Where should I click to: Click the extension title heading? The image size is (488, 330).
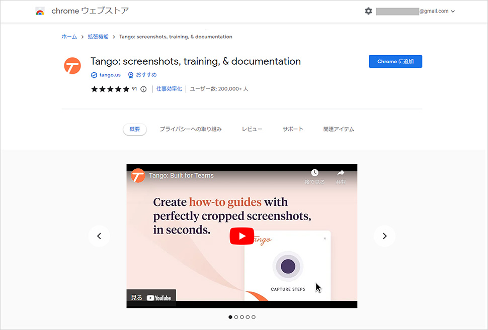point(195,61)
